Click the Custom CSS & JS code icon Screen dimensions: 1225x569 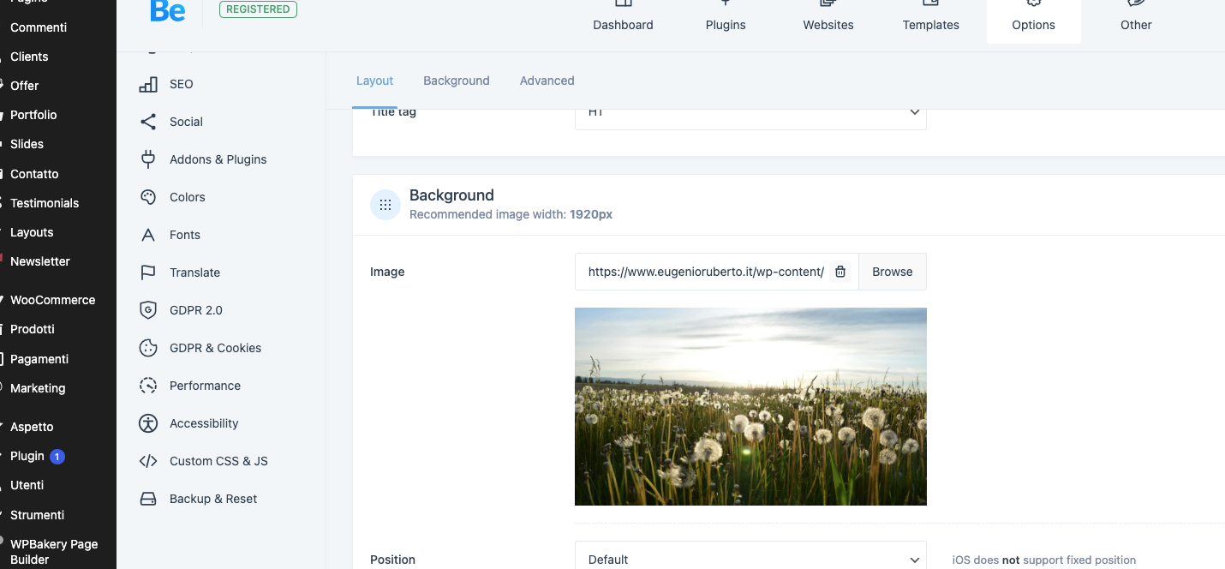pyautogui.click(x=148, y=461)
